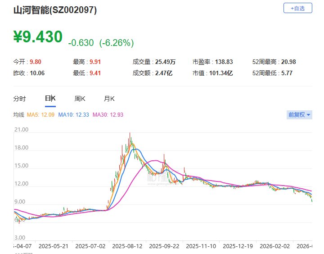Switch to the 月K monthly tab
324x254 pixels.
[109, 99]
